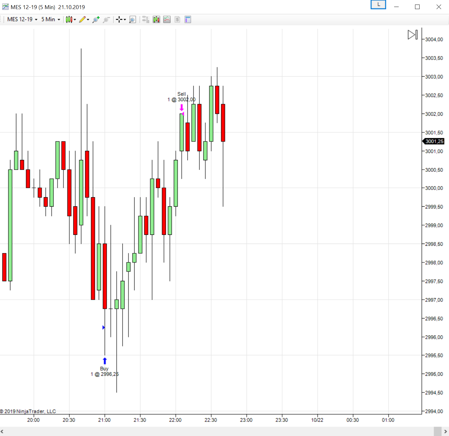Click the zoom out magnifier icon
This screenshot has height=436, width=449.
click(106, 20)
